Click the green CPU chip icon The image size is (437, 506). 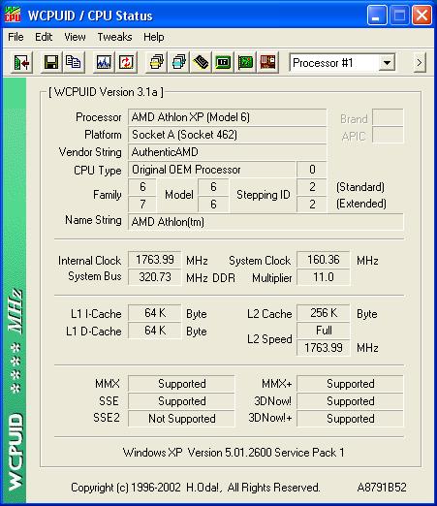click(x=223, y=62)
